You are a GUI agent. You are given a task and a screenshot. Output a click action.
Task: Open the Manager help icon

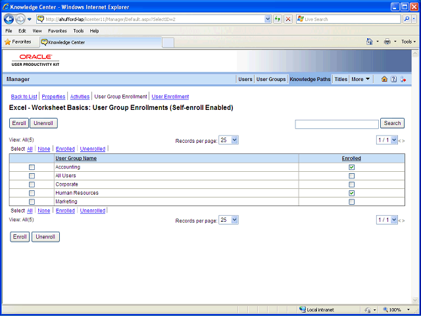(x=393, y=79)
